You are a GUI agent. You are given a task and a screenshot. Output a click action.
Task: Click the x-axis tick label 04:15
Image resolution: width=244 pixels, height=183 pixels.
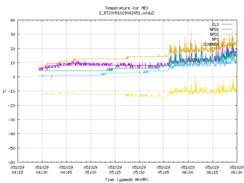coord(17,172)
